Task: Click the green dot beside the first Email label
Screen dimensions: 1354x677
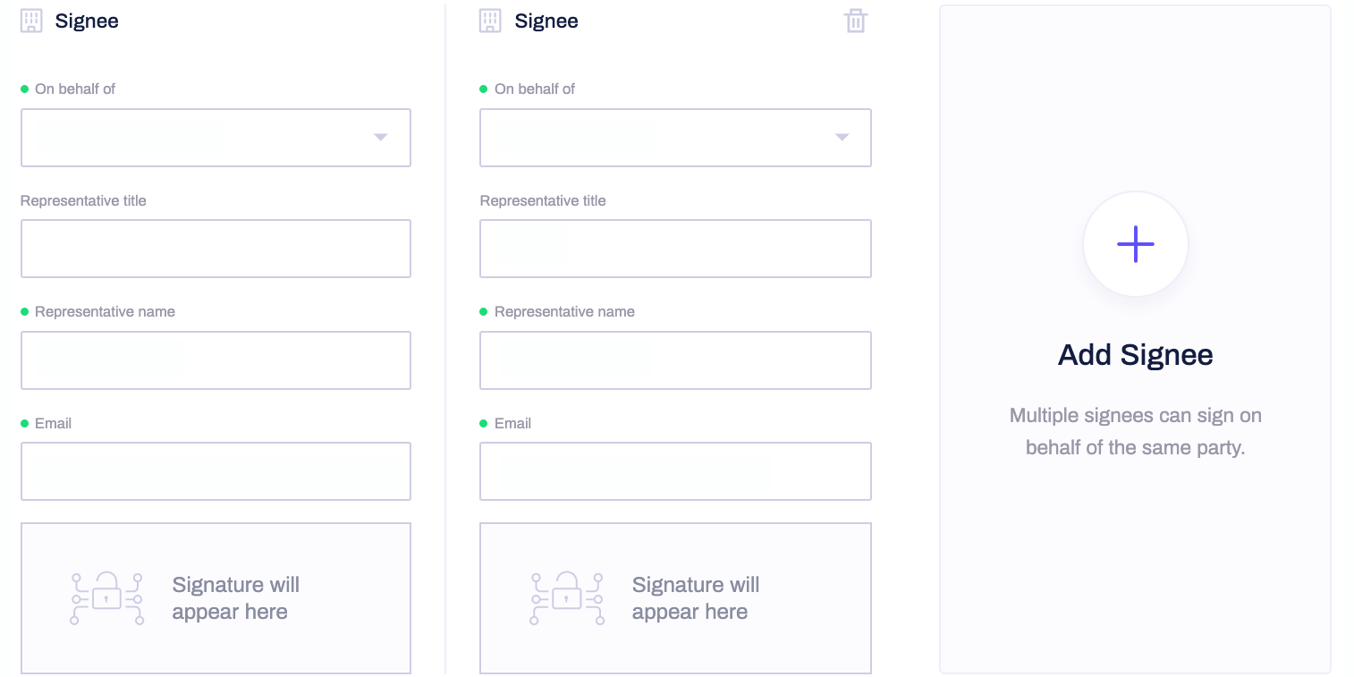Action: (26, 423)
